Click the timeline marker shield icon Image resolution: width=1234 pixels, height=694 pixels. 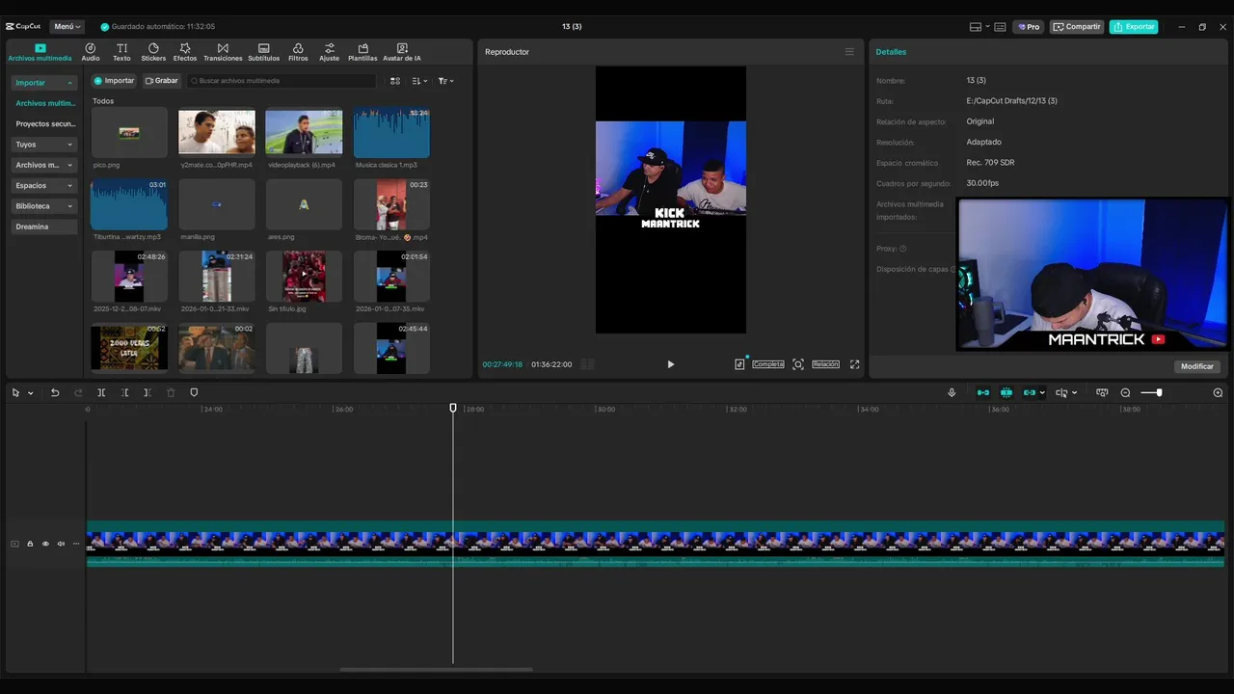(x=194, y=392)
